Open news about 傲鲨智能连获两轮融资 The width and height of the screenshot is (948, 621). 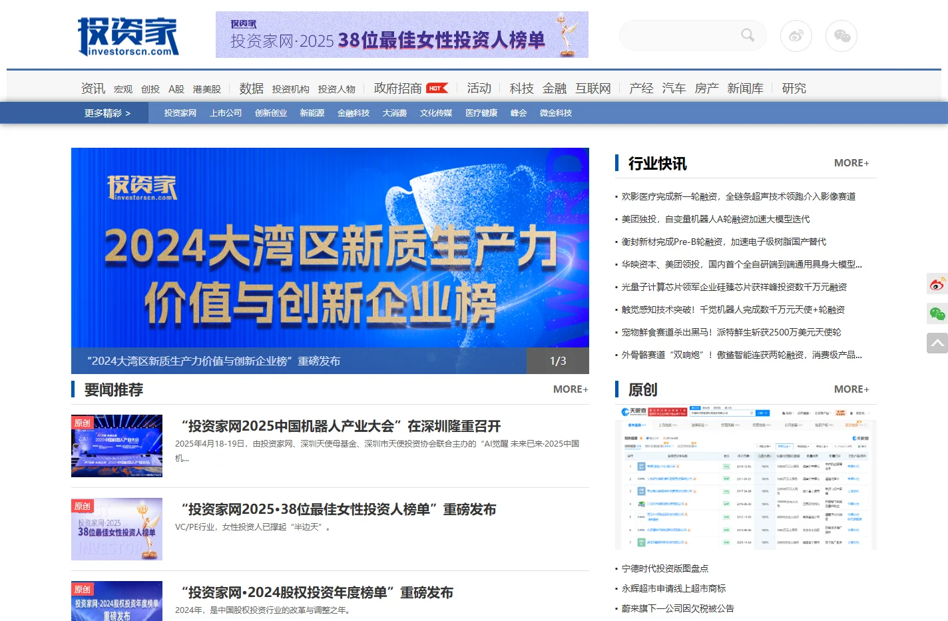(742, 355)
